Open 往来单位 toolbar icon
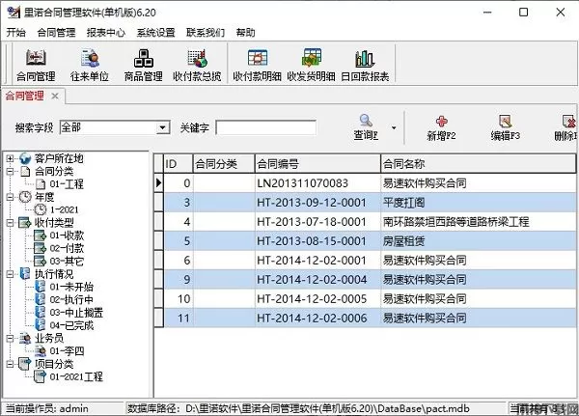Screen dimensions: 579x416 click(90, 58)
